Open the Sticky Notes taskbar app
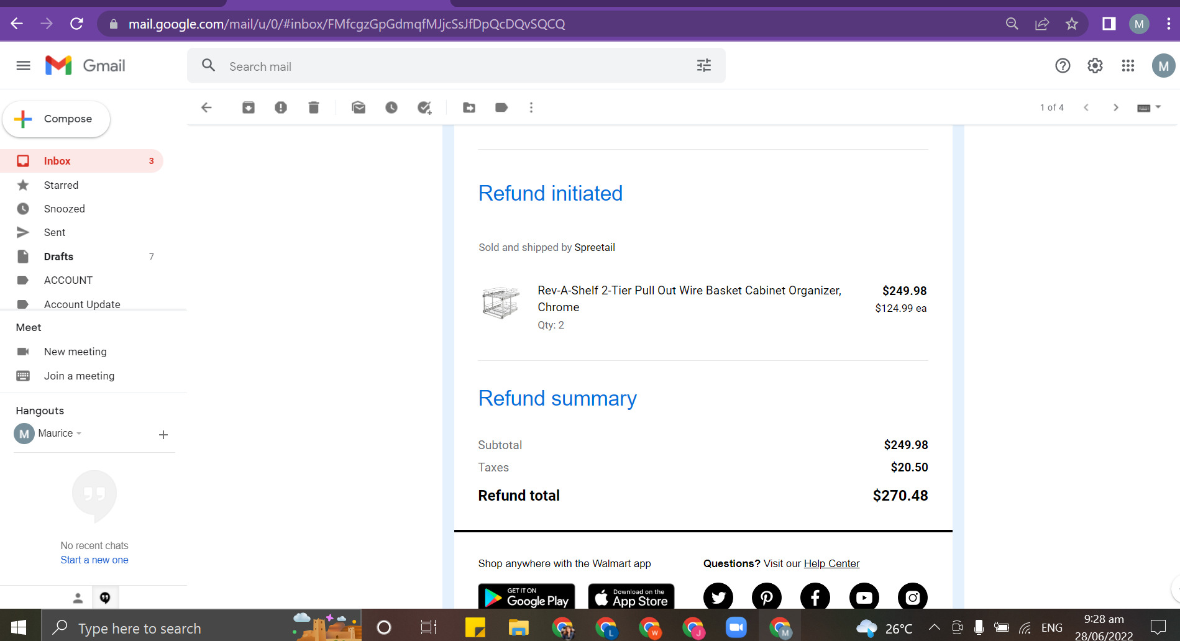 pyautogui.click(x=475, y=627)
